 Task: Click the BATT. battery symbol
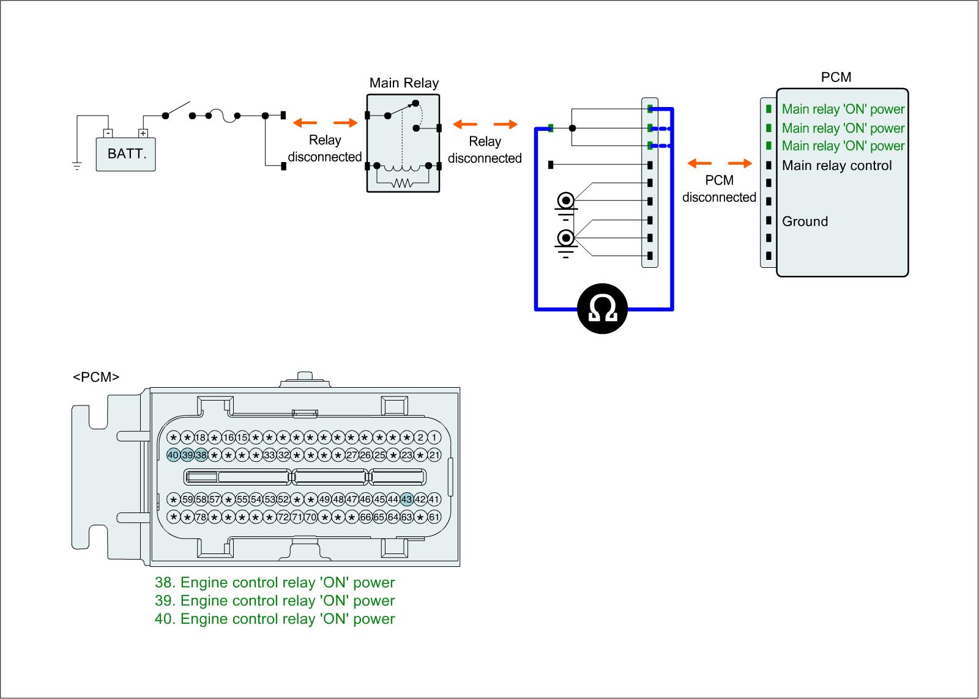125,153
